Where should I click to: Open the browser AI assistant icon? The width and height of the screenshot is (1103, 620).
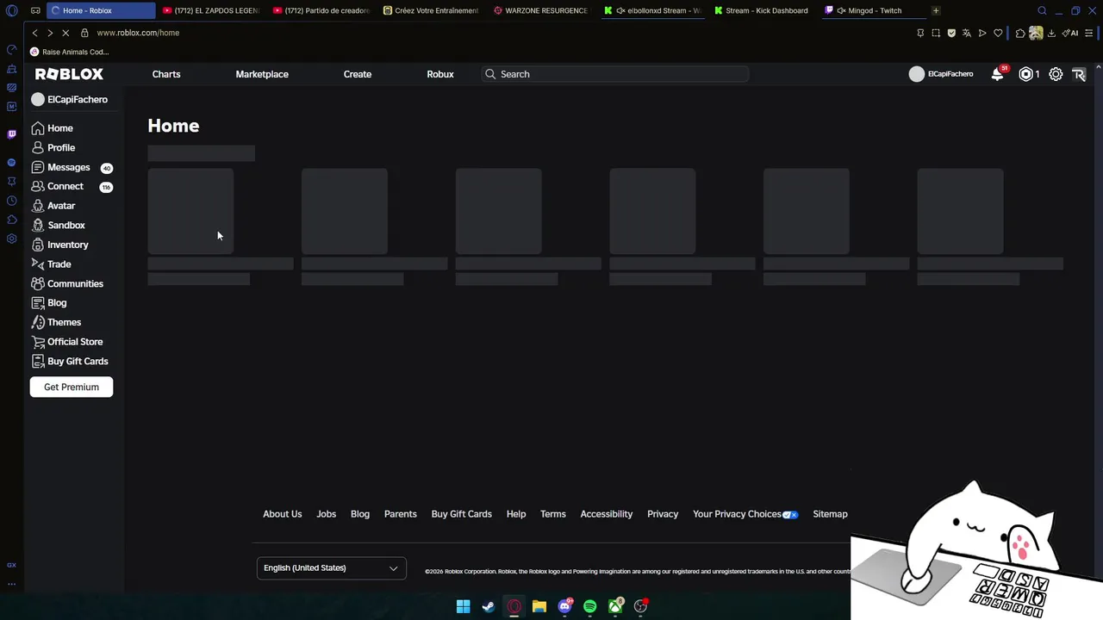point(1070,33)
